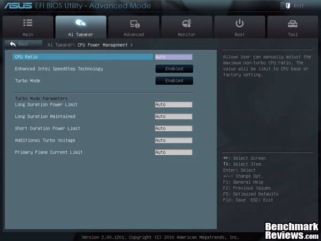Viewport: 321px width, 241px height.
Task: Click the Turbo Mode Parameters heading
Action: coord(41,99)
